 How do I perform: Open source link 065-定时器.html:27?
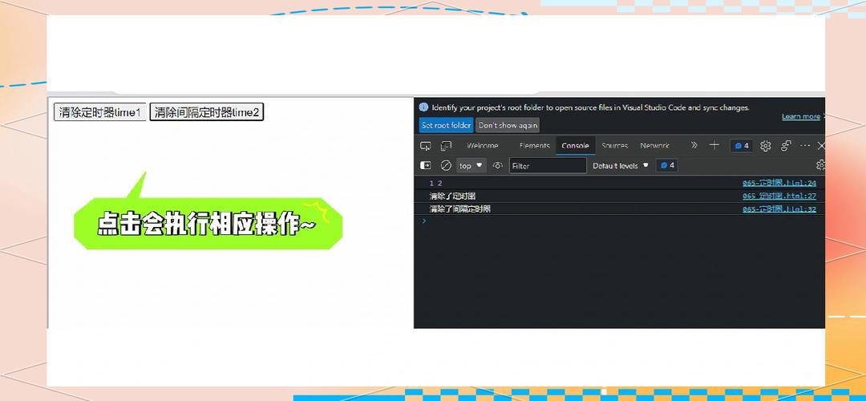[779, 196]
